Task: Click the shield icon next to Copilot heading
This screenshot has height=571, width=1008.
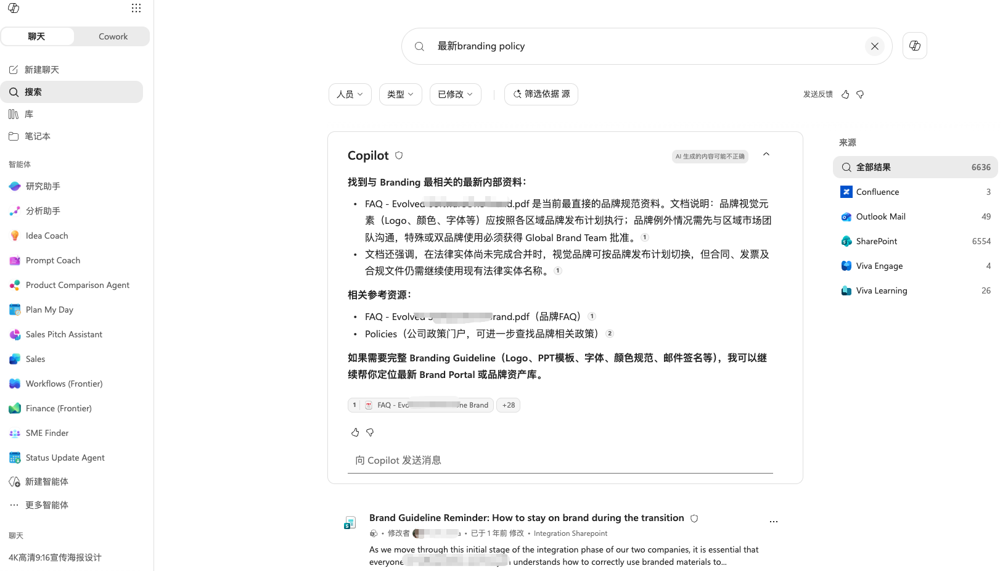Action: pyautogui.click(x=399, y=155)
